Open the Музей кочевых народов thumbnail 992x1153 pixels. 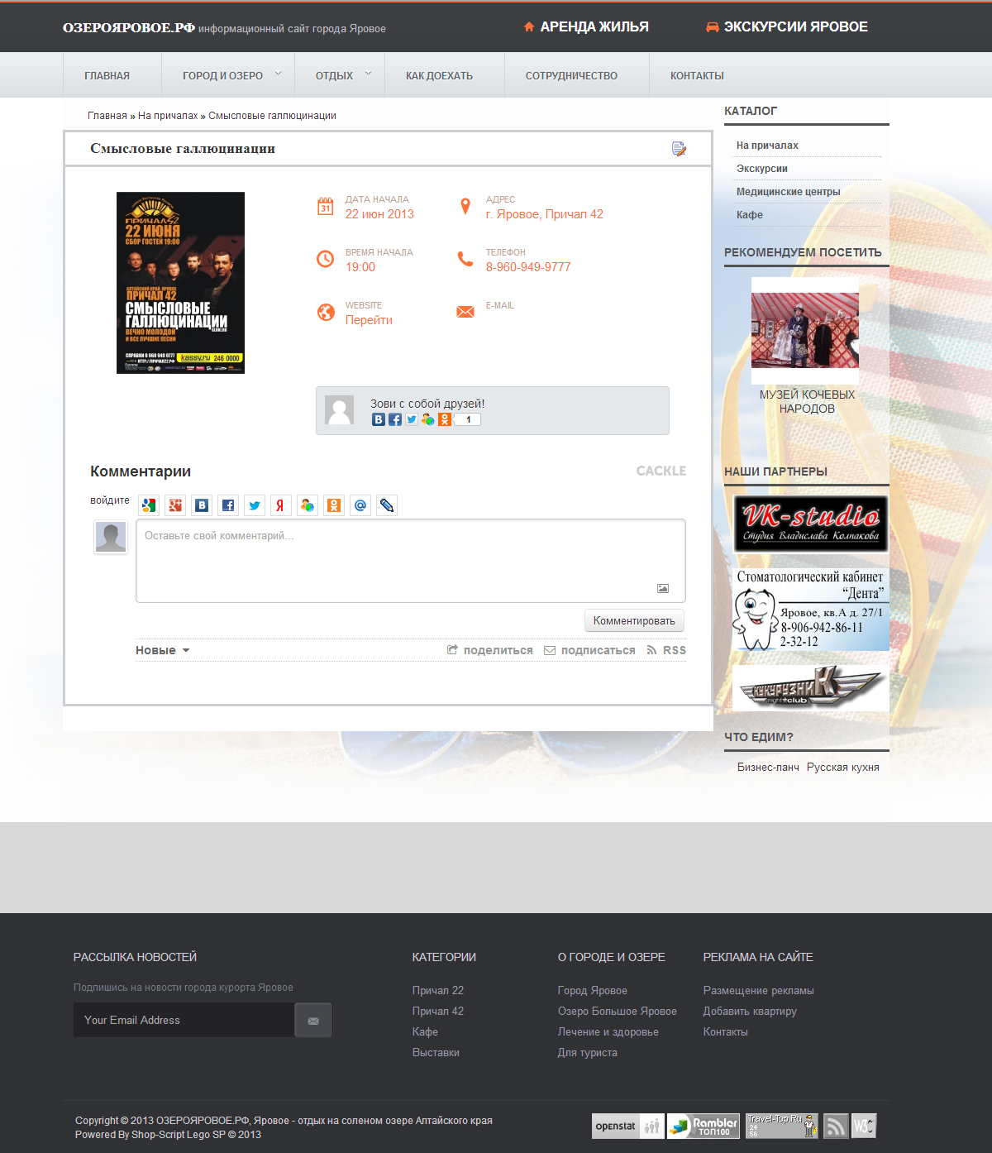coord(805,330)
